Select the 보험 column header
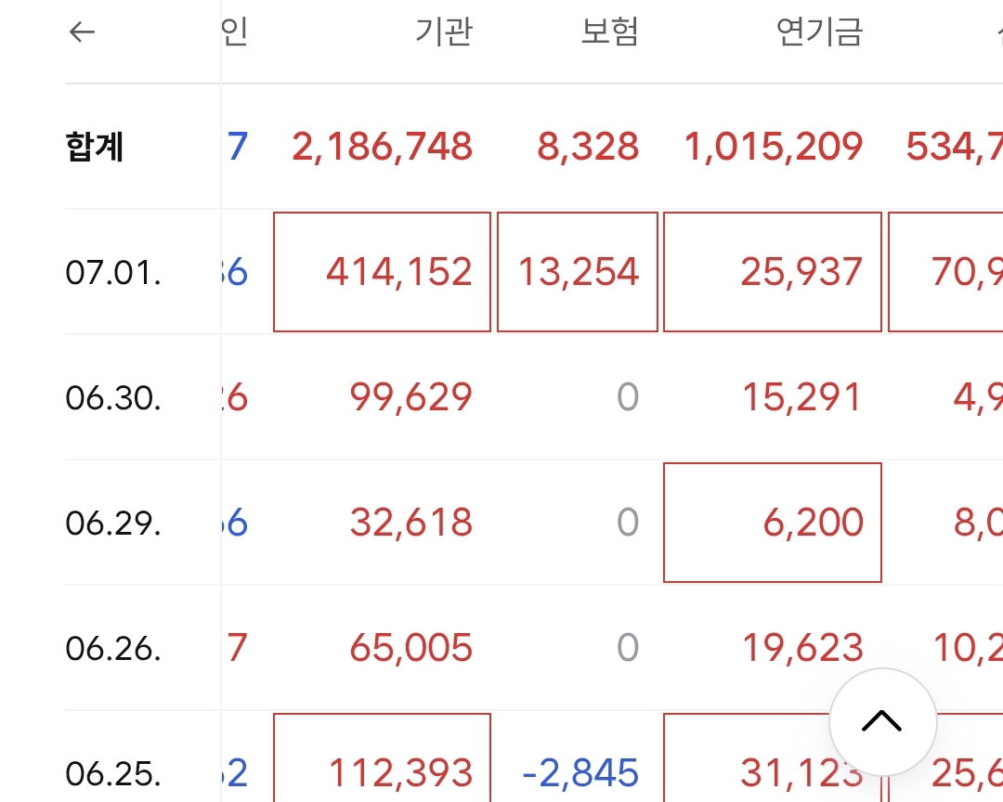This screenshot has height=802, width=1003. point(609,32)
